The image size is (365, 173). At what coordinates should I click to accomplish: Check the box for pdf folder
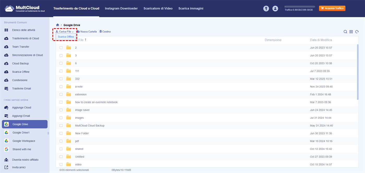click(x=61, y=141)
